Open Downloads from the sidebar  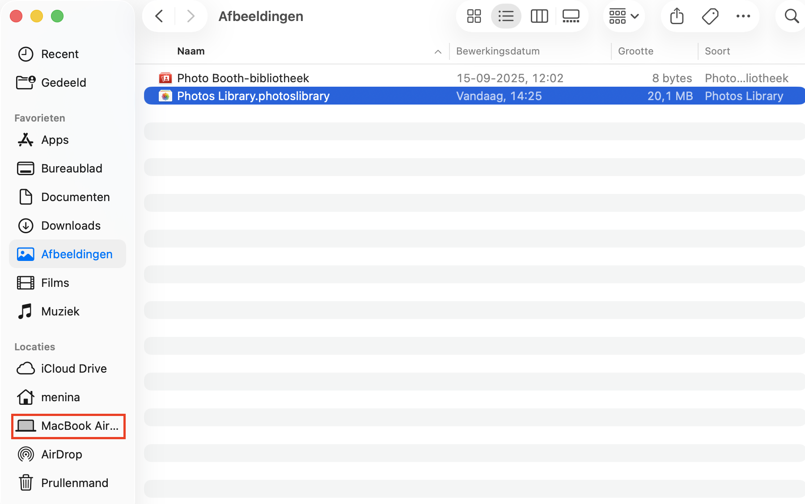(70, 226)
